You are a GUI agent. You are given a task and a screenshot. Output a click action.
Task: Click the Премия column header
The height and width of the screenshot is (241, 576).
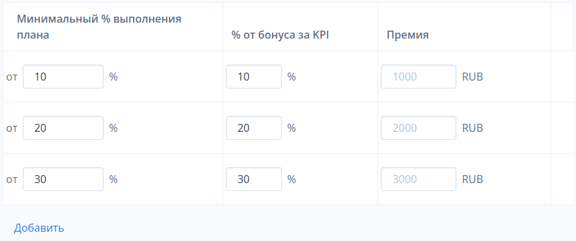tap(408, 35)
